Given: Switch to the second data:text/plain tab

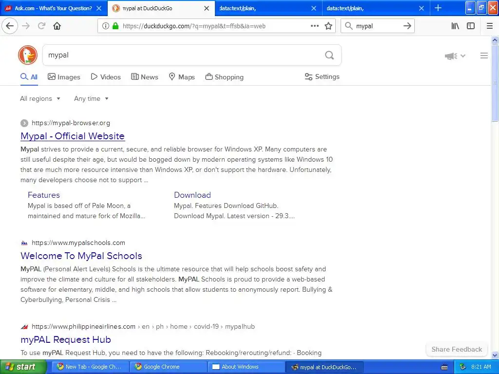Looking at the screenshot, I should tap(376, 8).
